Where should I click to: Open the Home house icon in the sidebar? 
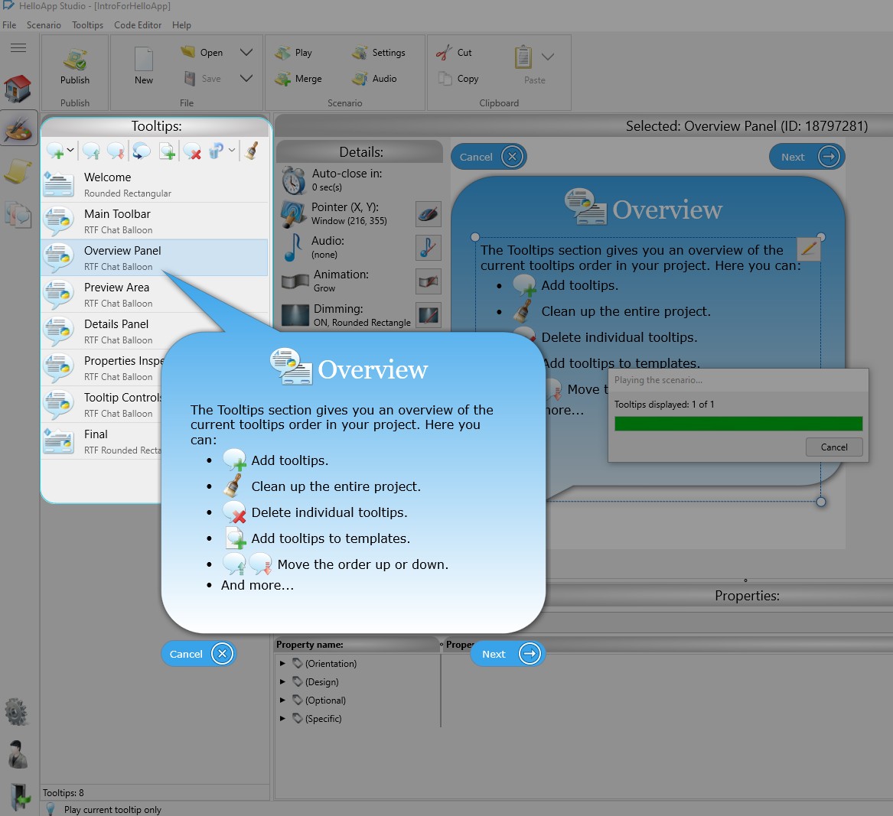tap(18, 89)
